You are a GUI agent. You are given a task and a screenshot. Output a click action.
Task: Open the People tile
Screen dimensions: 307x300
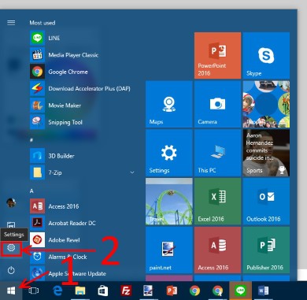[266, 104]
